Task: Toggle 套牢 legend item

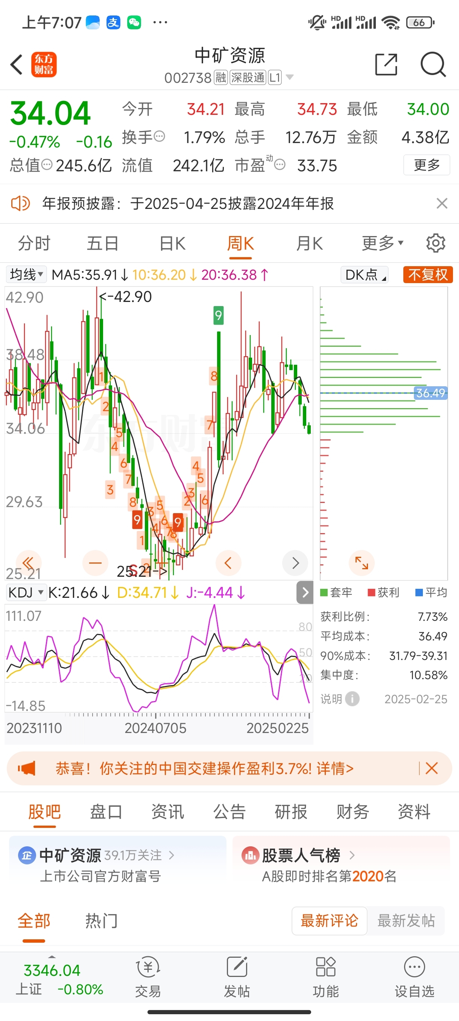Action: pos(336,593)
